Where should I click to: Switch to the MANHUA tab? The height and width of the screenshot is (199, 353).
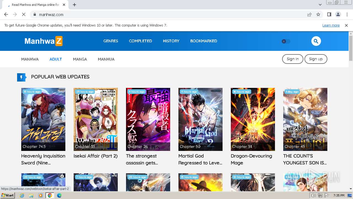pos(106,59)
